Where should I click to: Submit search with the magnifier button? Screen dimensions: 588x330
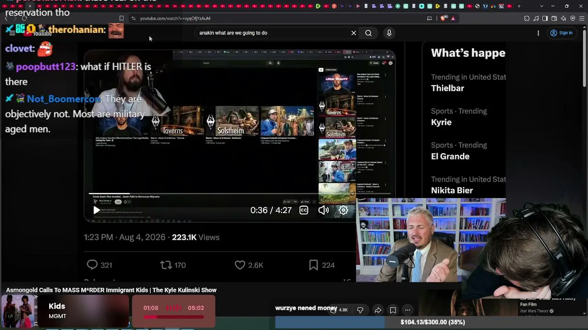368,33
